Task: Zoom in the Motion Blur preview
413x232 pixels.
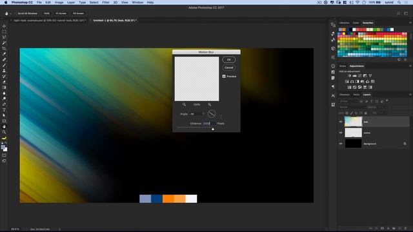Action: point(209,104)
